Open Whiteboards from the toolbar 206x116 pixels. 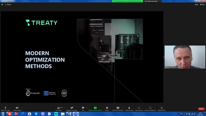pos(150,109)
